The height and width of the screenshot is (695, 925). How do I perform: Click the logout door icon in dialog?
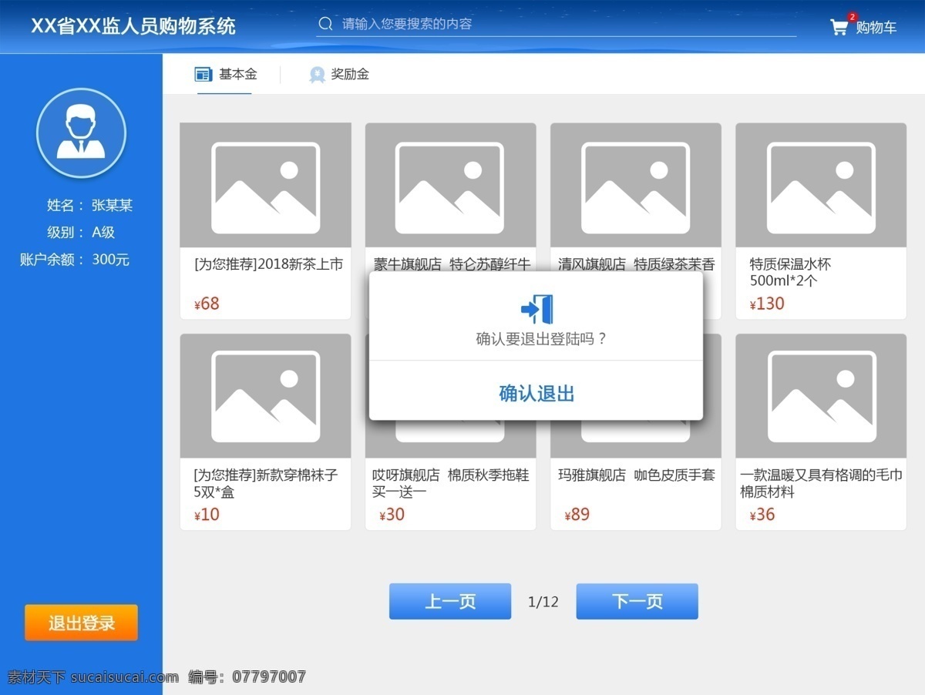click(x=537, y=309)
